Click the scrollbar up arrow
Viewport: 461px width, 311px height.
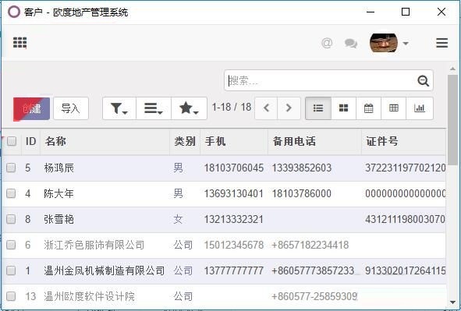pyautogui.click(x=452, y=69)
